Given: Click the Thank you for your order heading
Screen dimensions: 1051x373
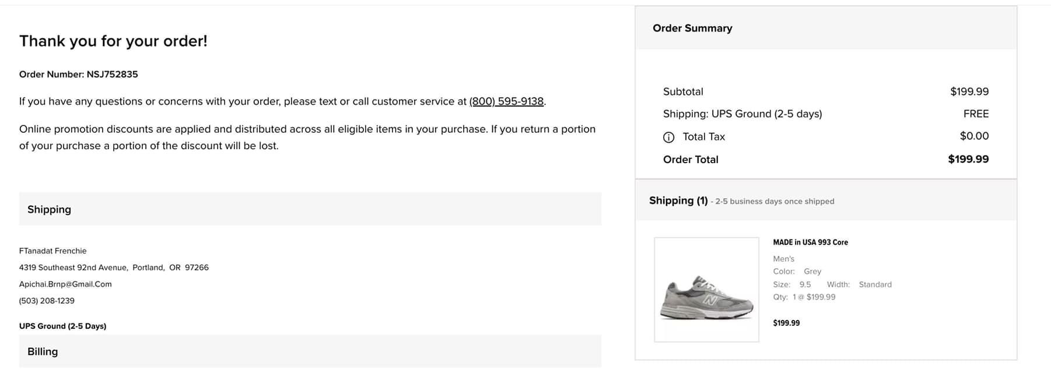Looking at the screenshot, I should tap(113, 41).
